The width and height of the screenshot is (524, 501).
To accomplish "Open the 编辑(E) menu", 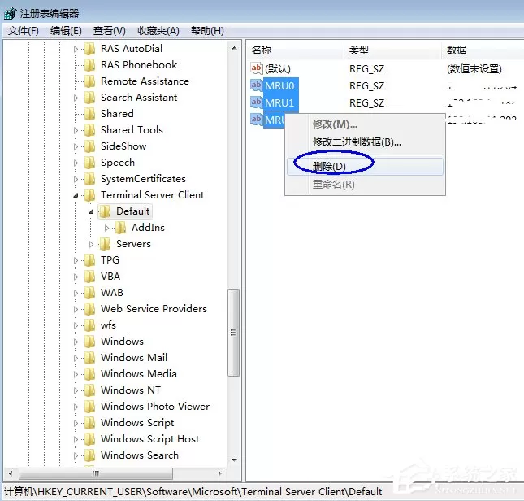I will click(x=66, y=31).
